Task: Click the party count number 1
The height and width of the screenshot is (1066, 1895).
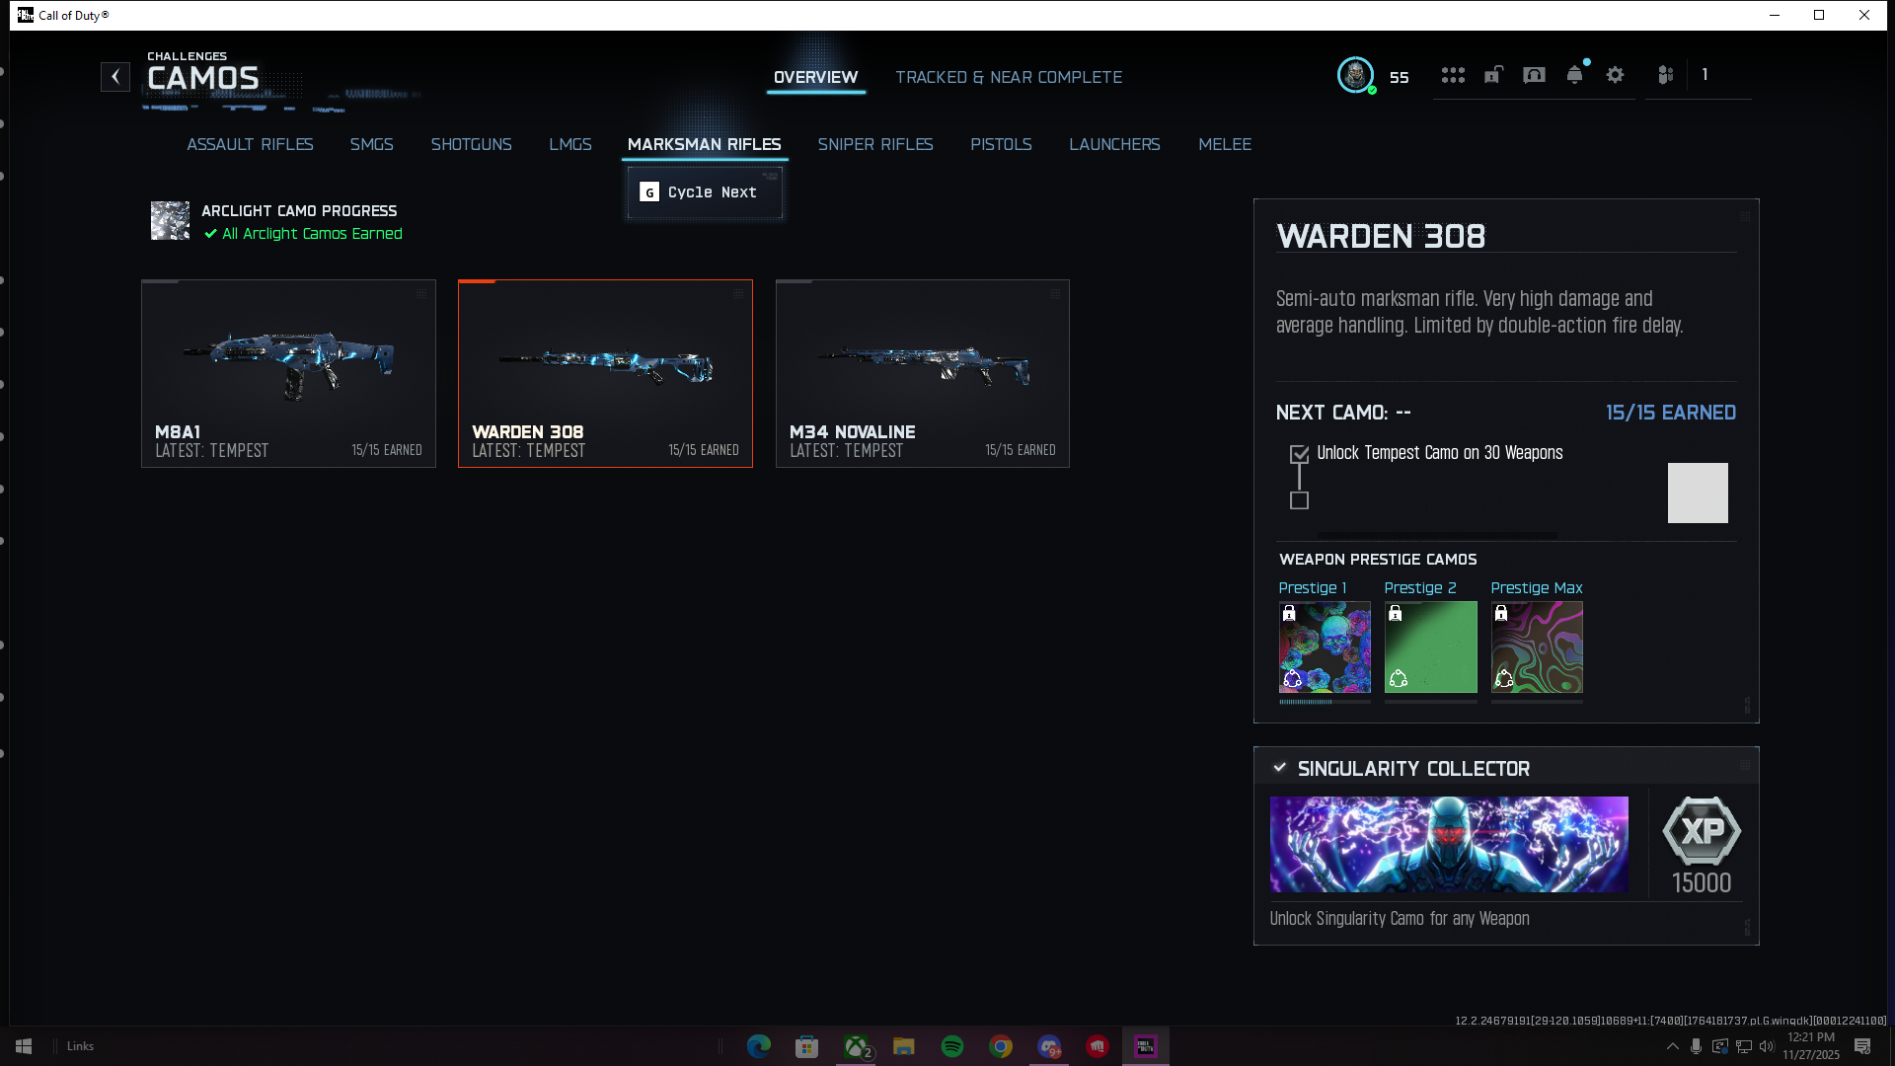Action: 1705,75
